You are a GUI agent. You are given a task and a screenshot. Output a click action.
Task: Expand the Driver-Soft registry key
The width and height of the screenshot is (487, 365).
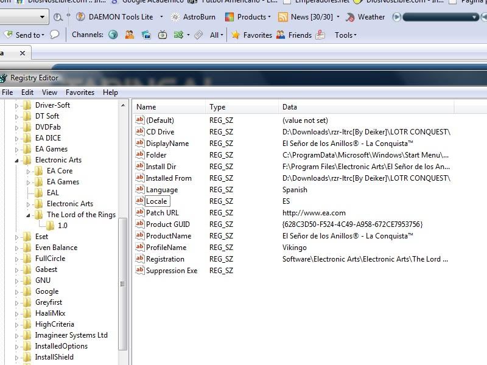(17, 106)
